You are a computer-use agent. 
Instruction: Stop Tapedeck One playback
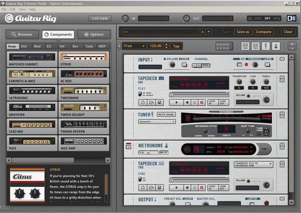coord(187,103)
